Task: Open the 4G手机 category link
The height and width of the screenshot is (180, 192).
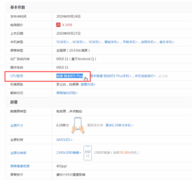Action: [79, 42]
